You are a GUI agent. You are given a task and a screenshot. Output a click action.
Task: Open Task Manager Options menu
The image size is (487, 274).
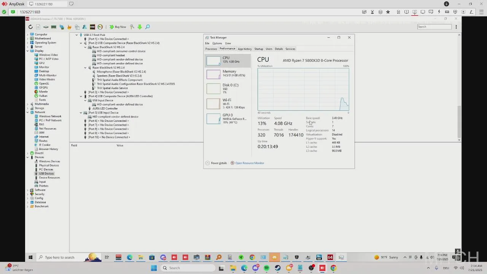point(217,43)
